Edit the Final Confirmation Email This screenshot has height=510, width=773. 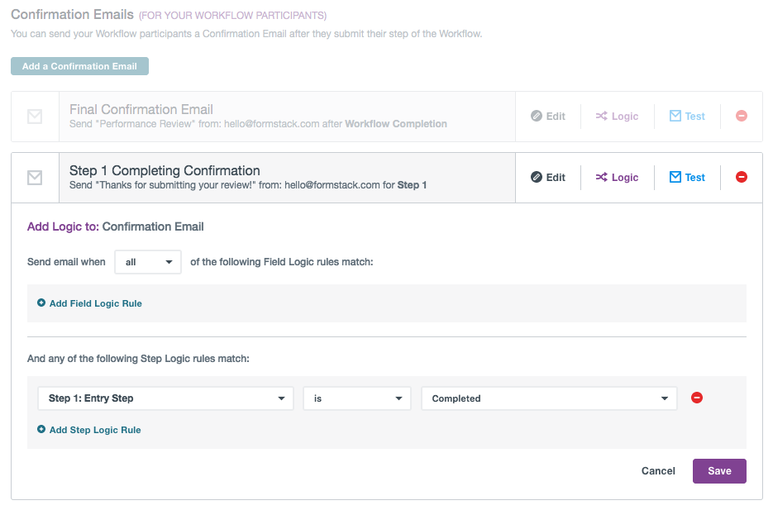(548, 117)
